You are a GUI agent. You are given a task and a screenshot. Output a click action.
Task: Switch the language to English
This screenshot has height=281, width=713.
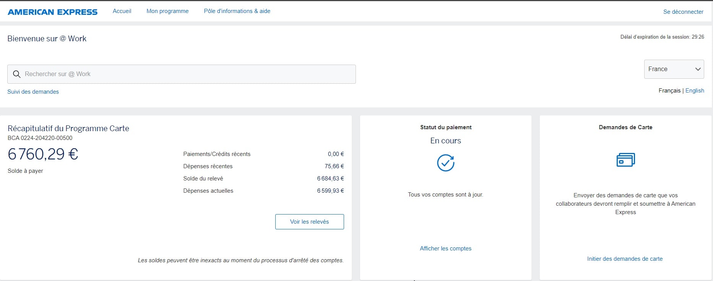pos(695,91)
